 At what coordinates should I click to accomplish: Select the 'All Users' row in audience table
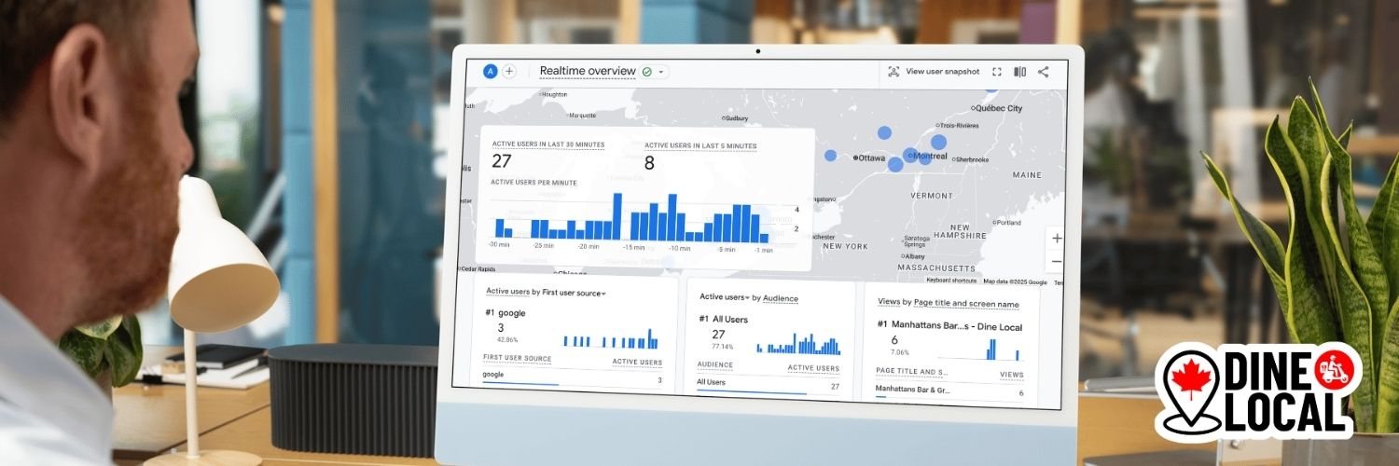[x=768, y=384]
